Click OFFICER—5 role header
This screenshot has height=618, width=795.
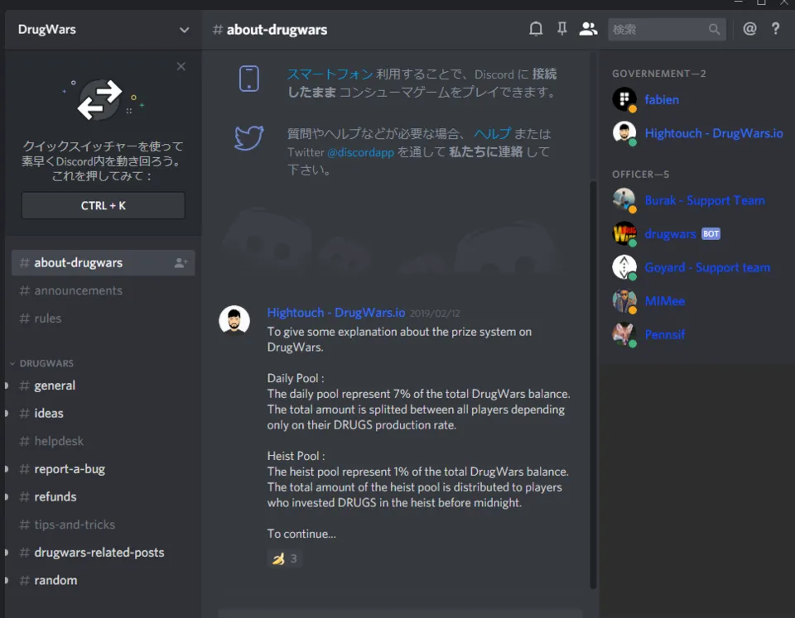pos(640,175)
